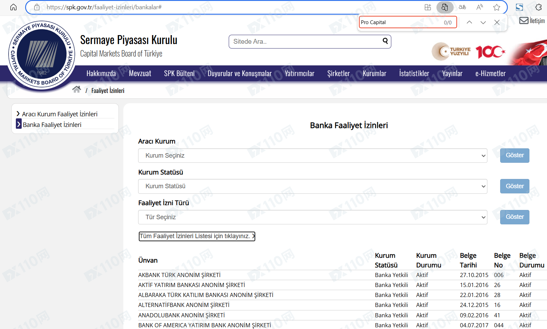Click the Sitede Ara search field
This screenshot has height=329, width=547.
[x=305, y=42]
